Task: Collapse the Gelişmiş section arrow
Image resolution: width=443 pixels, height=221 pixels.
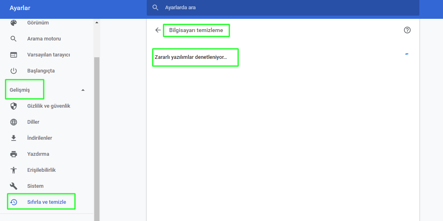Action: click(83, 90)
